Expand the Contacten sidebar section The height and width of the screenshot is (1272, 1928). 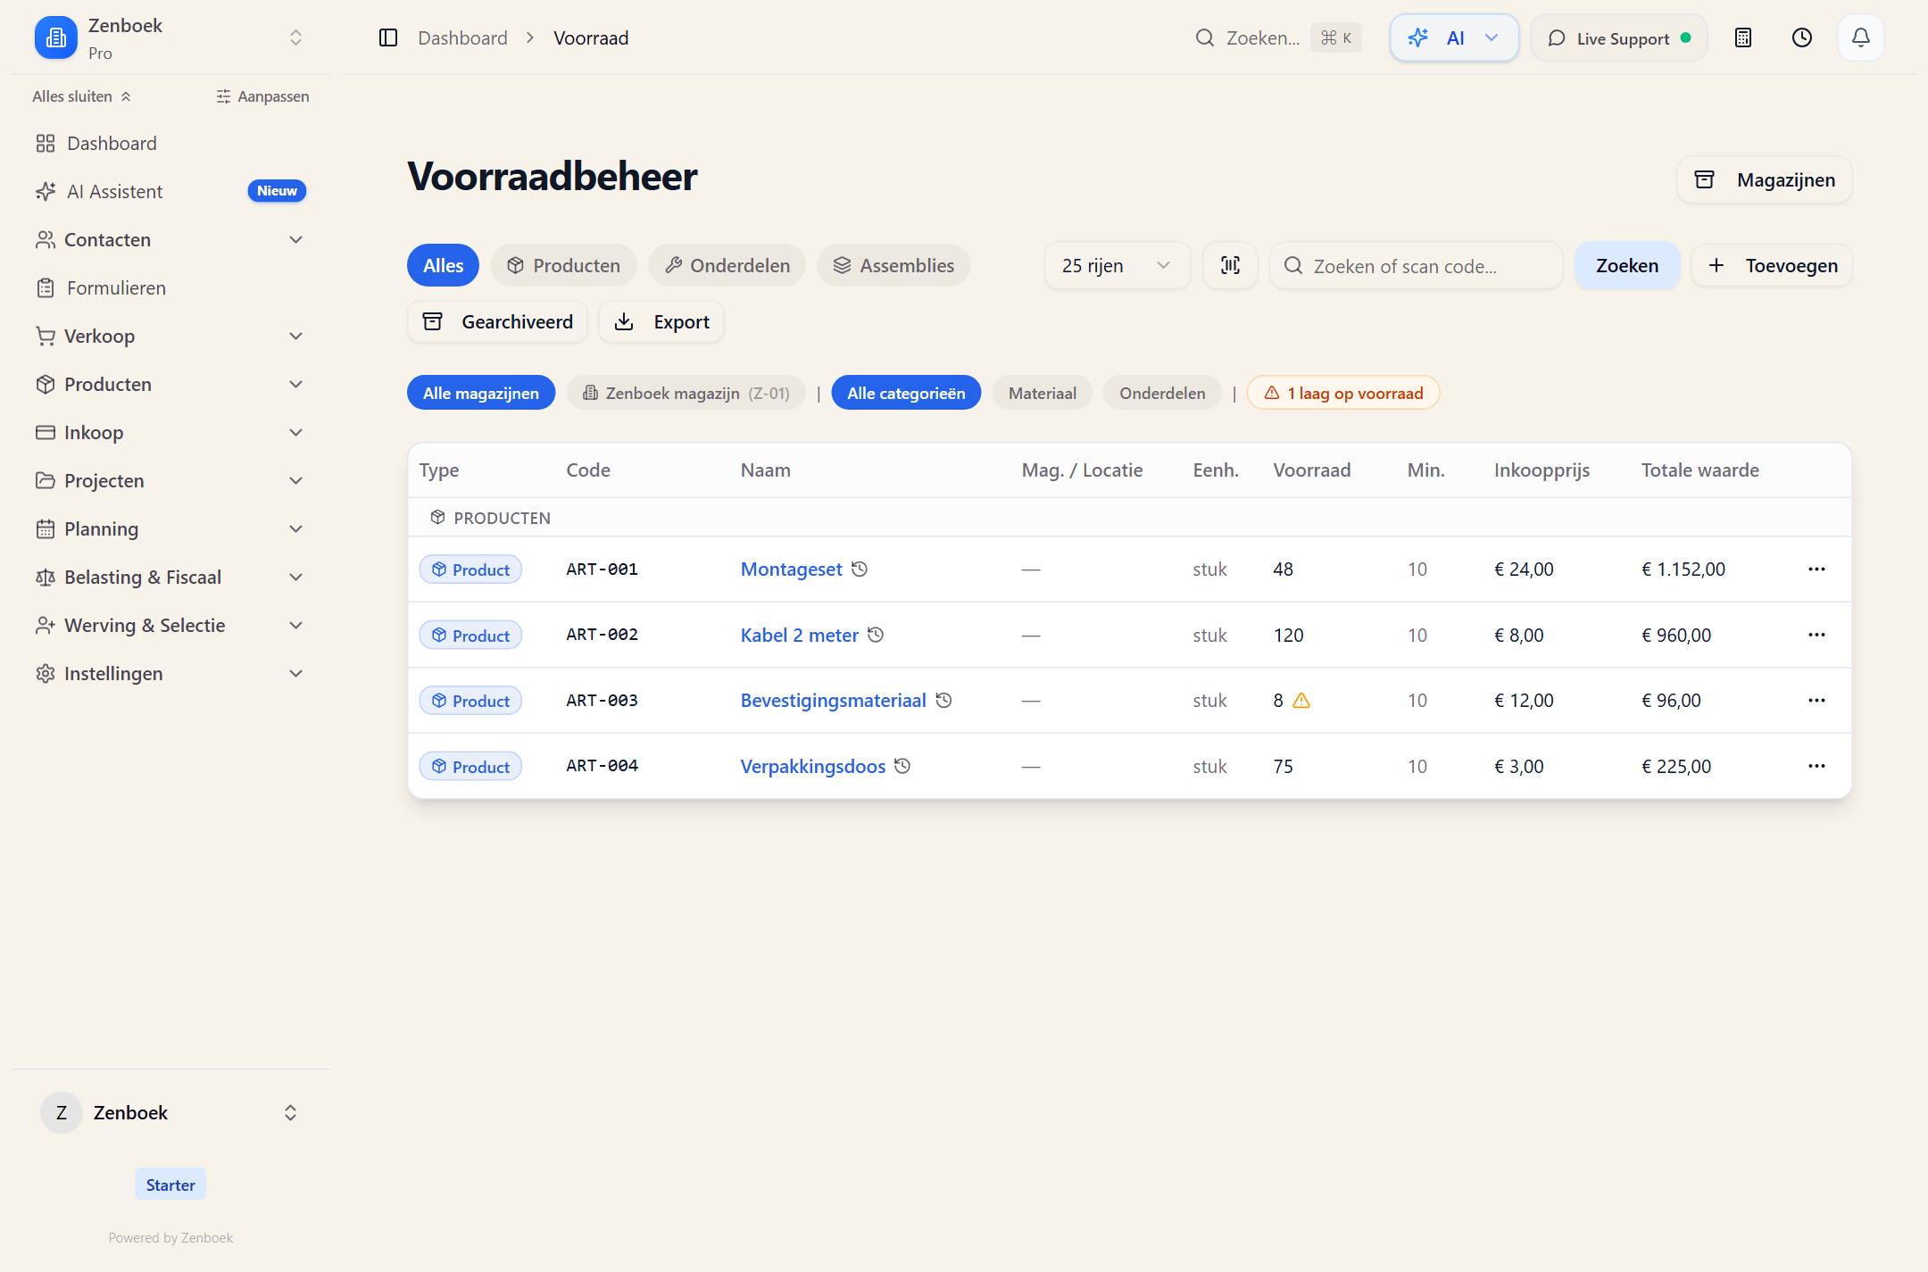click(170, 239)
